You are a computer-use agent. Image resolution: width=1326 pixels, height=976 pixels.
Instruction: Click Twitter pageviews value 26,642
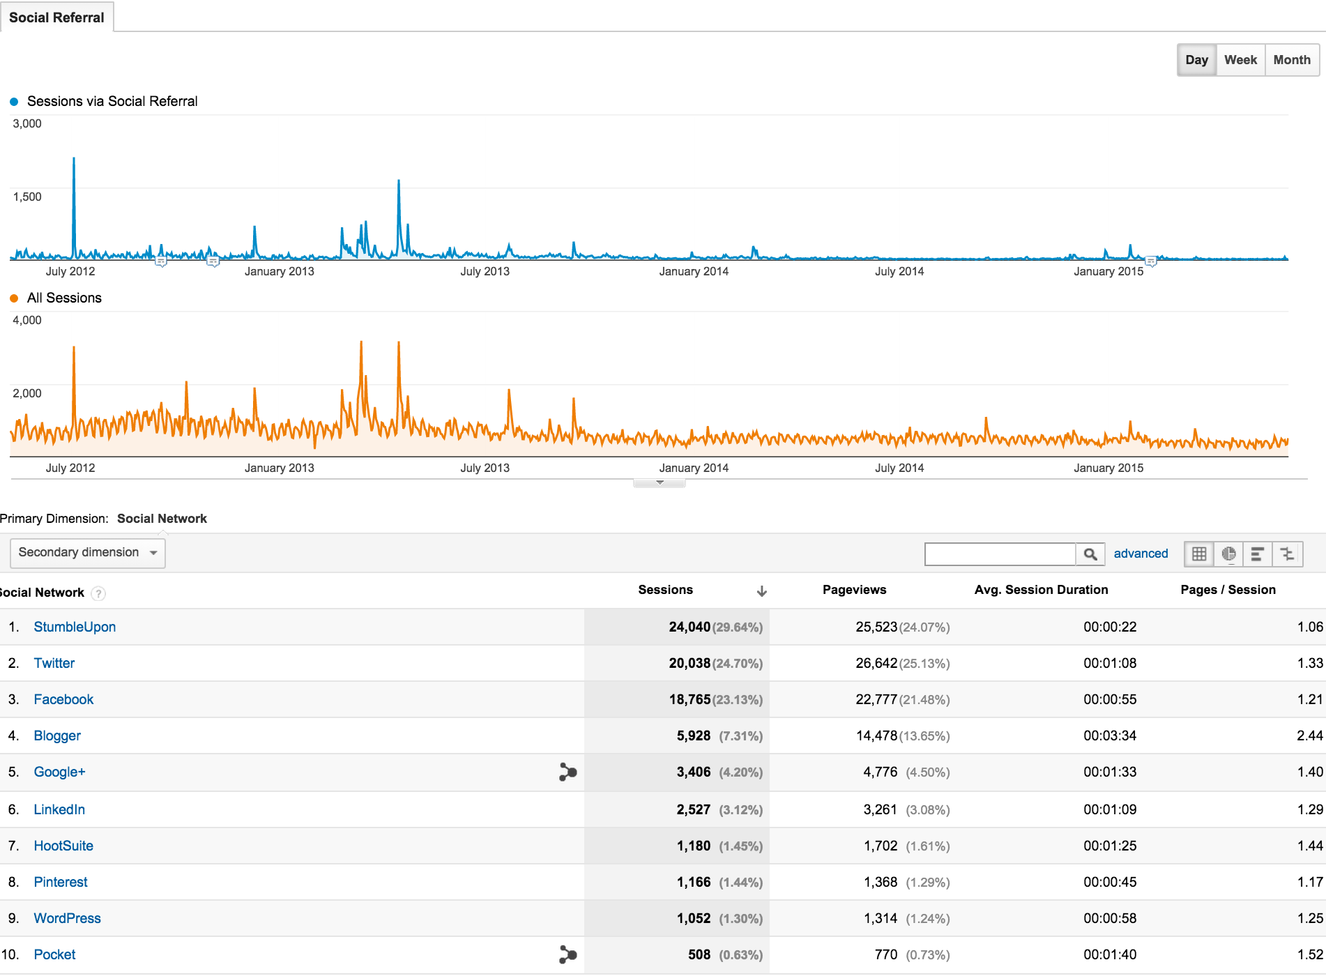[876, 663]
